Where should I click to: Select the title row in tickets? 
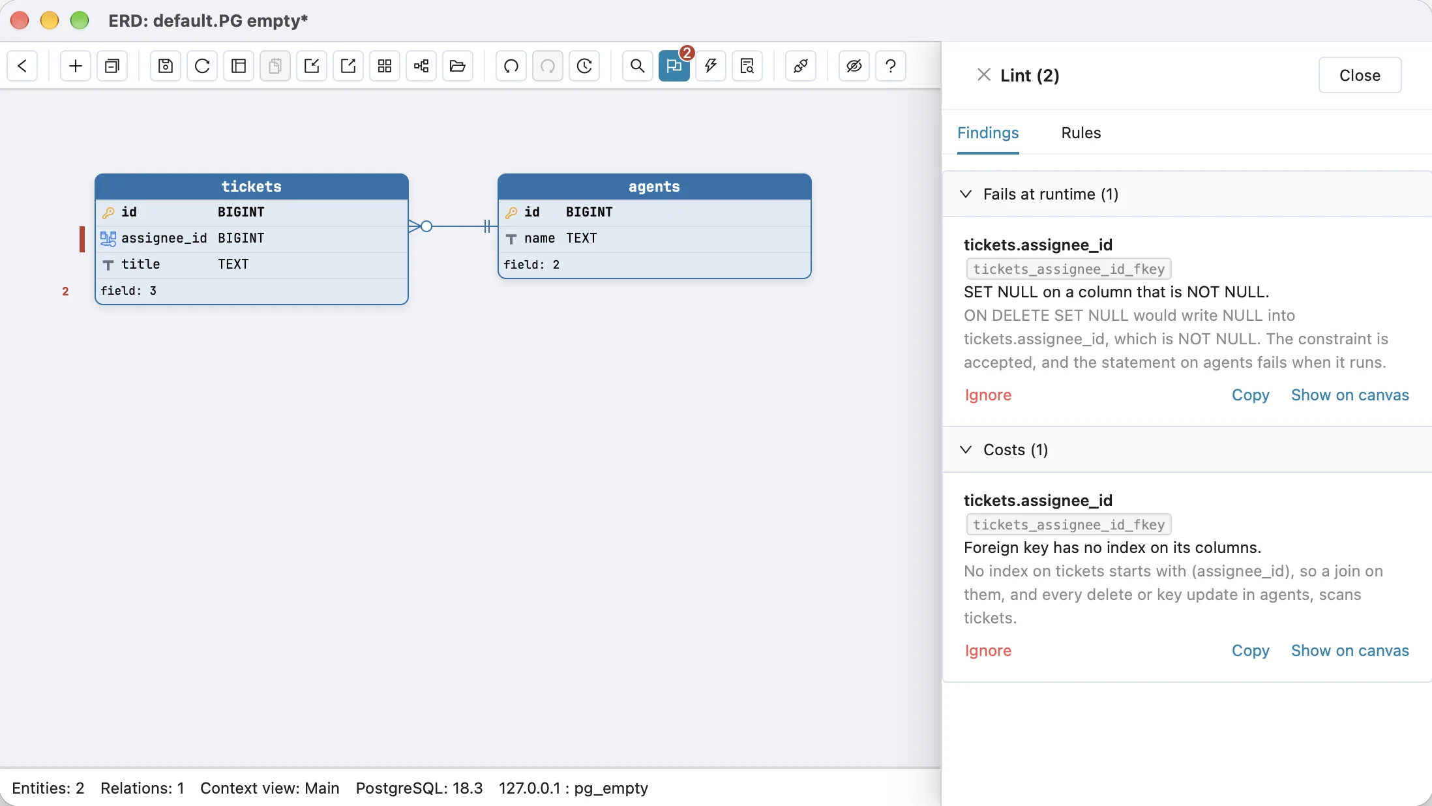[x=252, y=265]
